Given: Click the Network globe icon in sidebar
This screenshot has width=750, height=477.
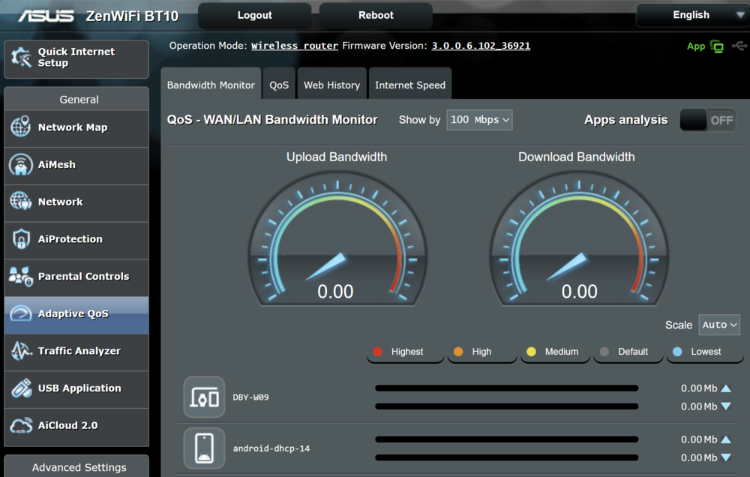Looking at the screenshot, I should pyautogui.click(x=20, y=202).
